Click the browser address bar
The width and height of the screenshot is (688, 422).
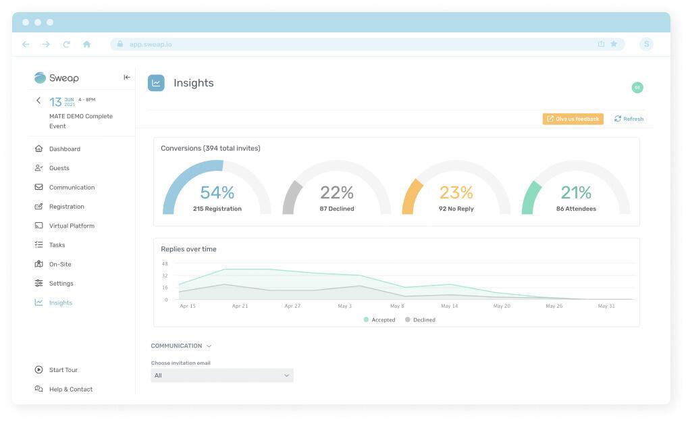click(x=351, y=45)
